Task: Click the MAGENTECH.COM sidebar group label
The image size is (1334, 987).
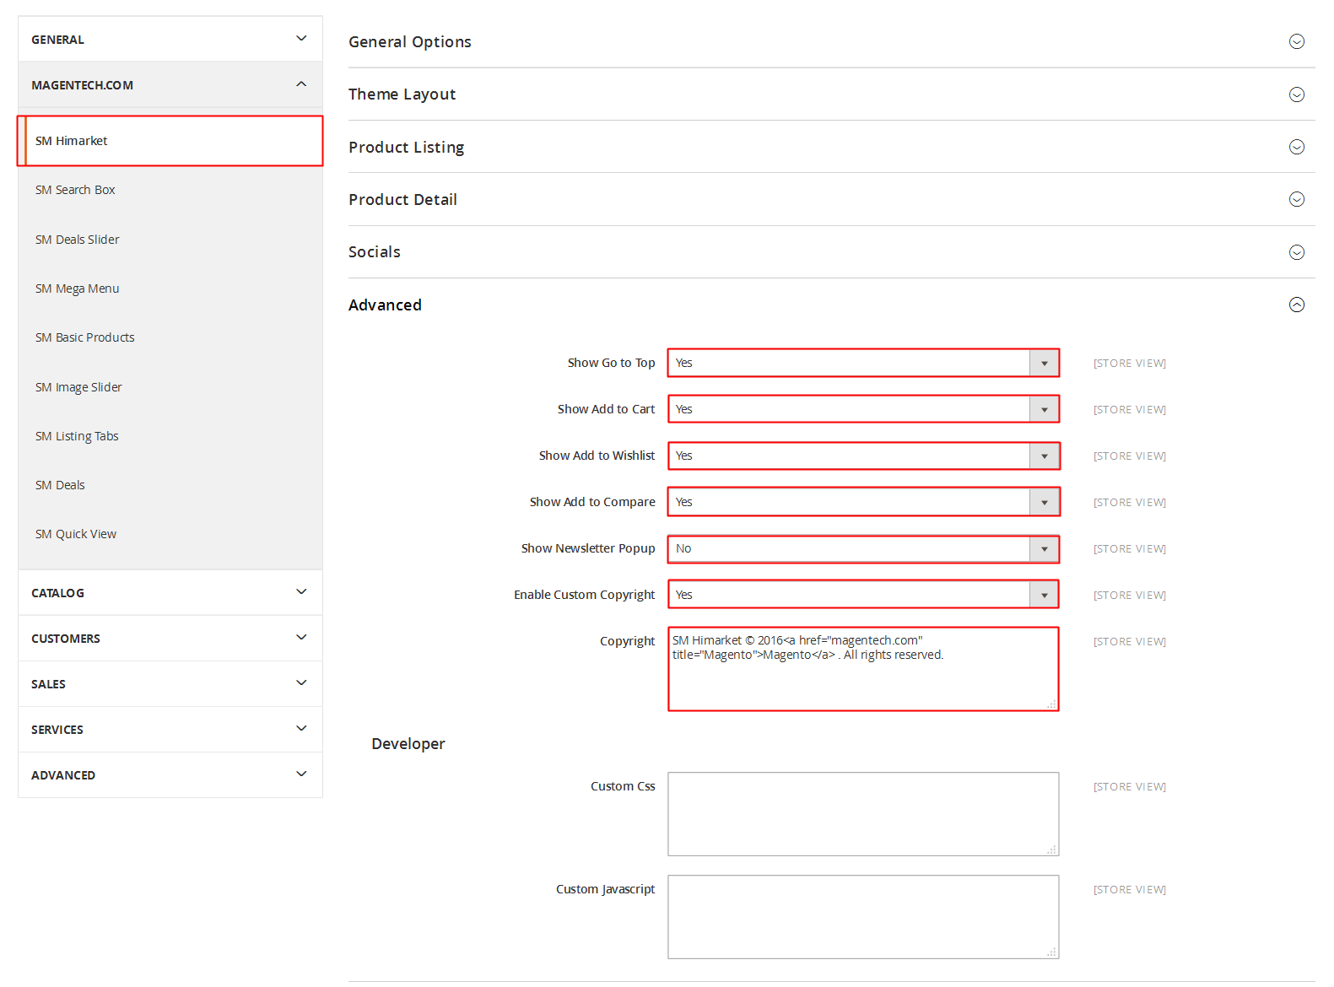Action: tap(82, 85)
